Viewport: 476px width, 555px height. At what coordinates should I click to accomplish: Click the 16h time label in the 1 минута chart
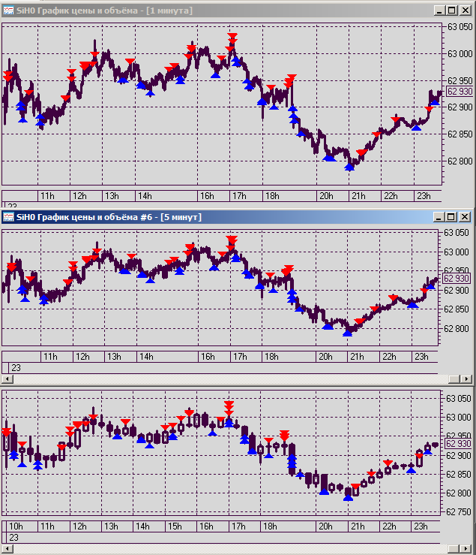[207, 196]
